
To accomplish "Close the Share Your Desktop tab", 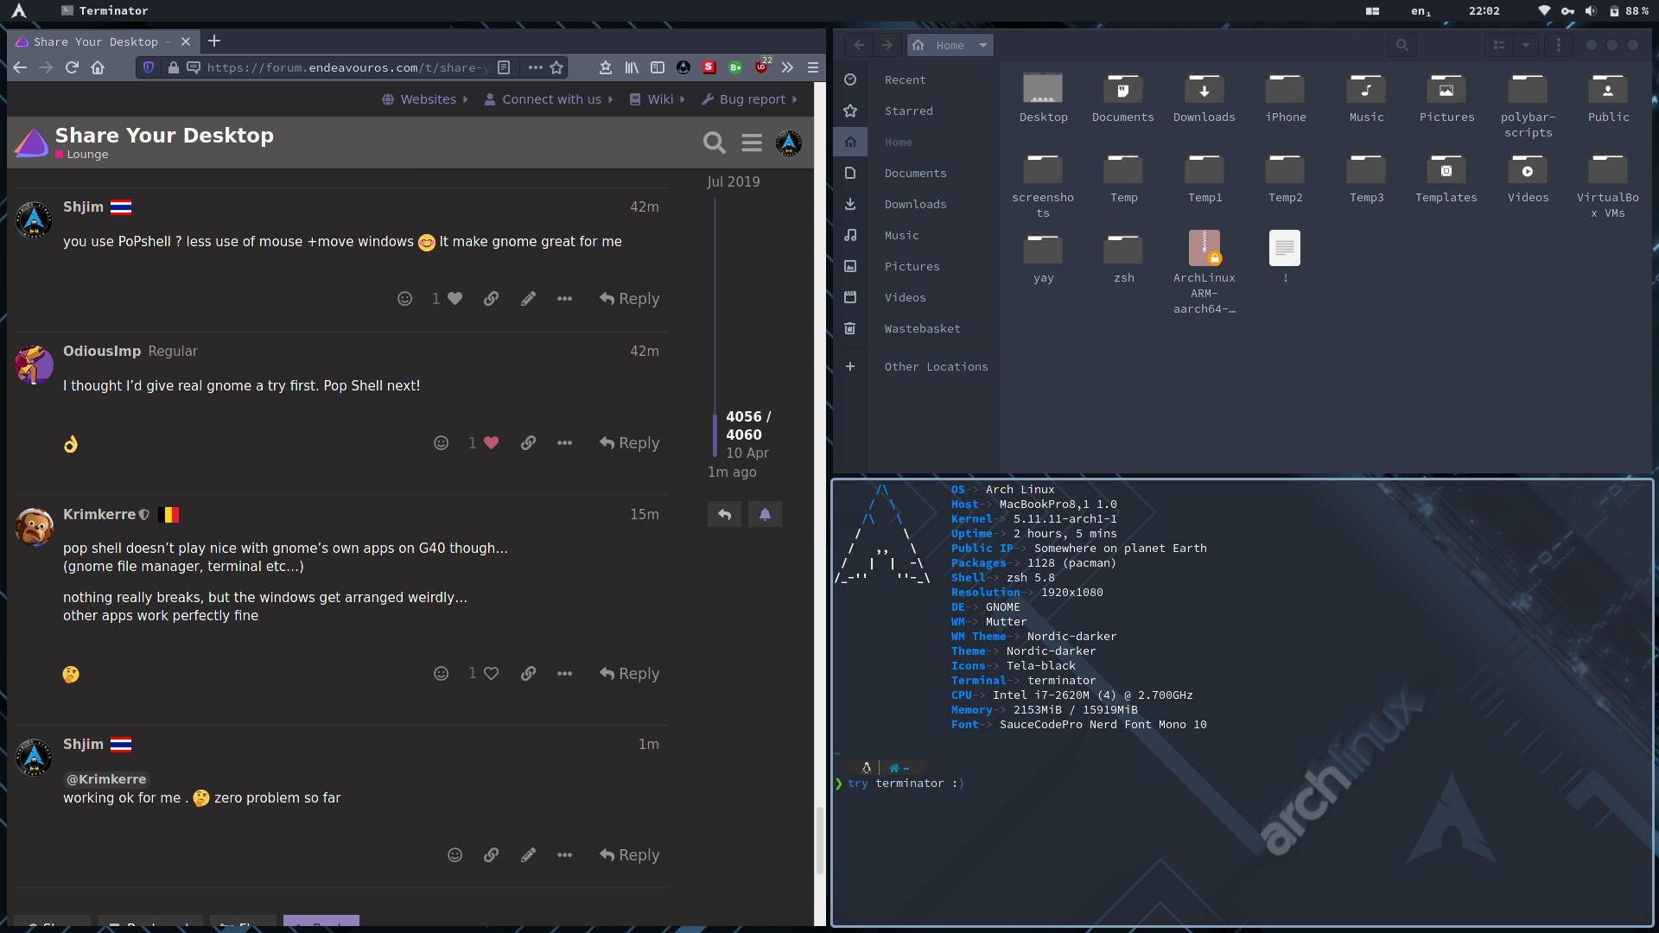I will [x=186, y=41].
